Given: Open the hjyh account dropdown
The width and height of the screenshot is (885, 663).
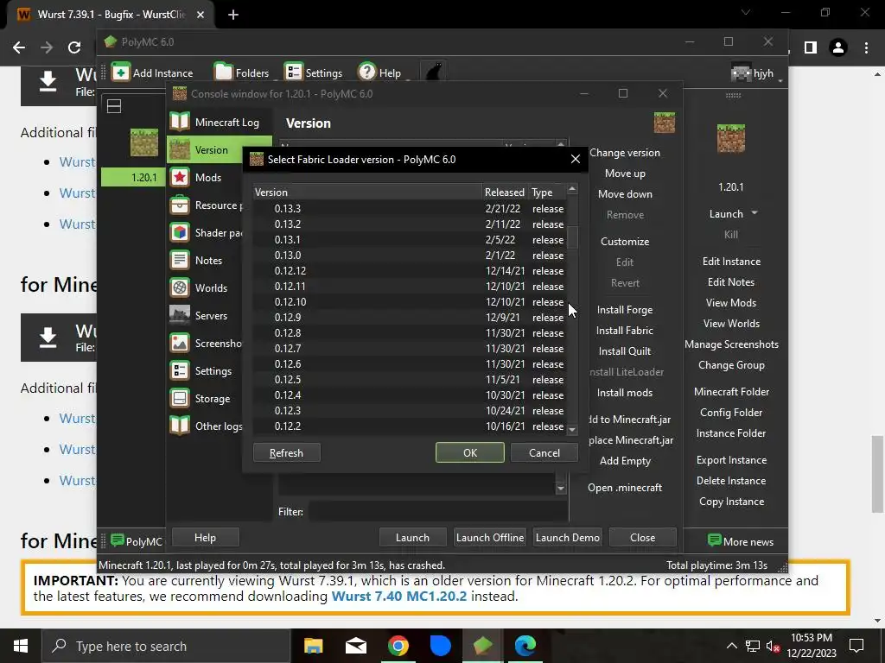Looking at the screenshot, I should click(757, 73).
